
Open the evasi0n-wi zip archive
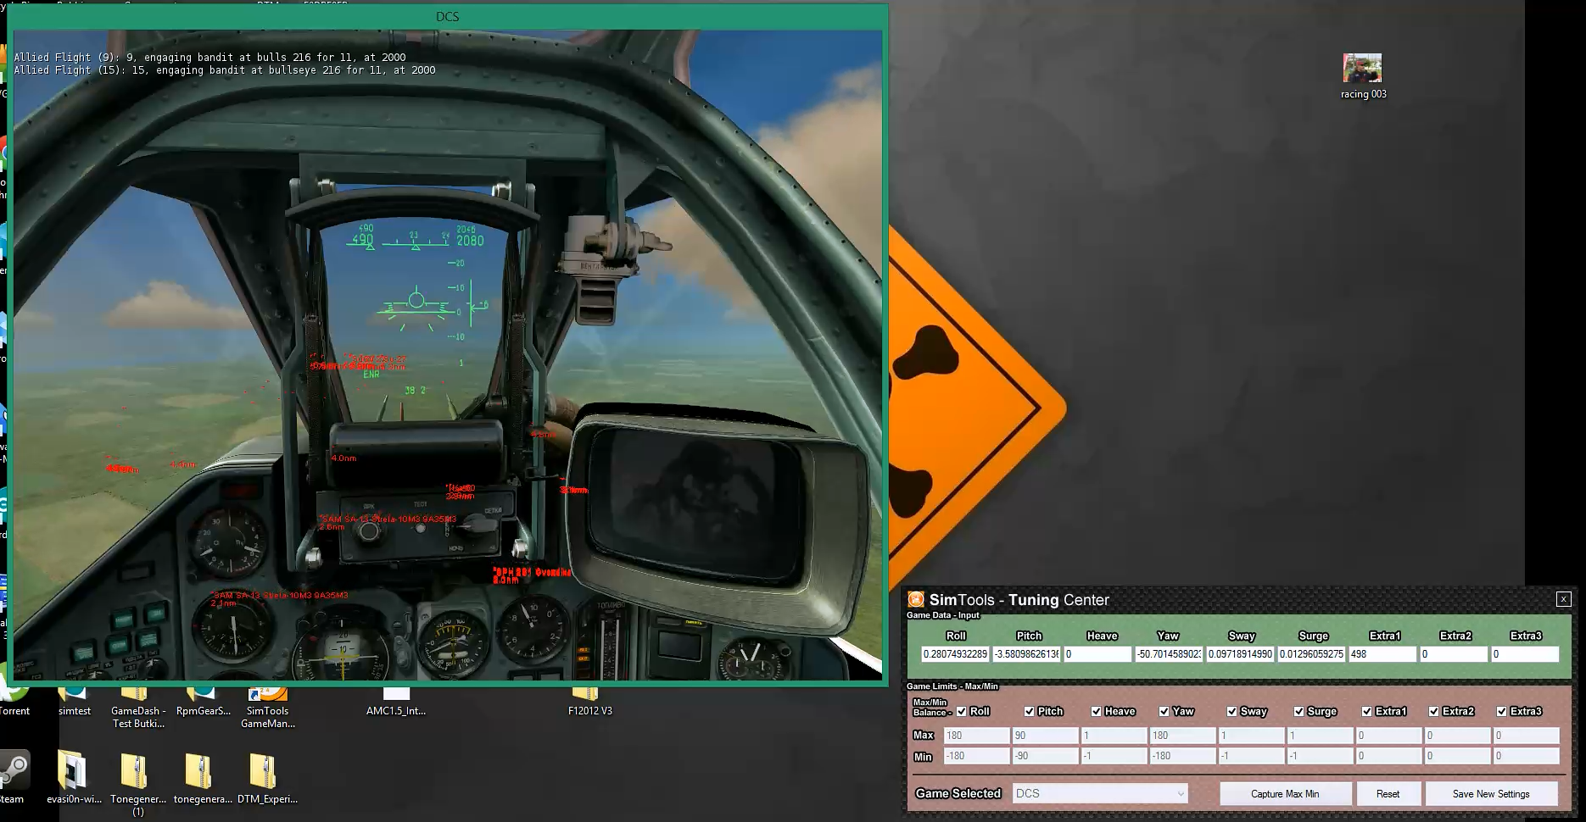pos(74,777)
